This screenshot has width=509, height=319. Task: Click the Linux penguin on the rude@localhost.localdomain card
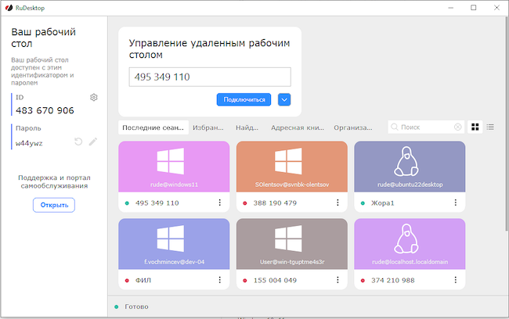406,238
